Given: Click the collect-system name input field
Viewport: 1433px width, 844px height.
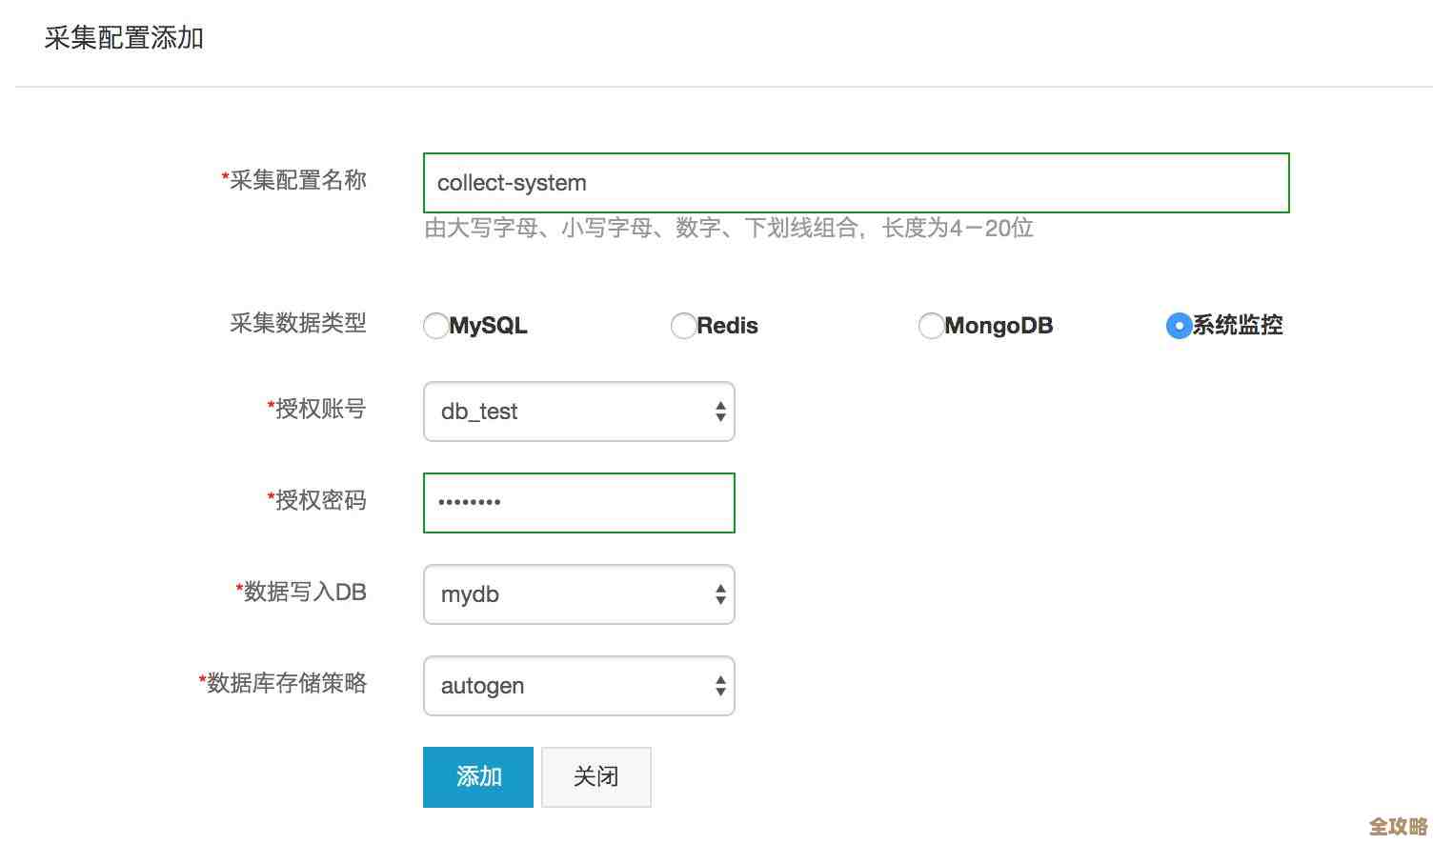Looking at the screenshot, I should [855, 183].
